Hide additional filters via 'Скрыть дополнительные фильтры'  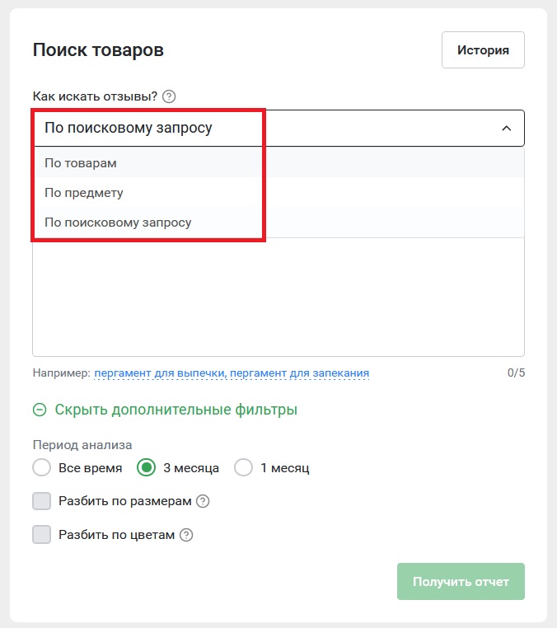click(x=176, y=410)
